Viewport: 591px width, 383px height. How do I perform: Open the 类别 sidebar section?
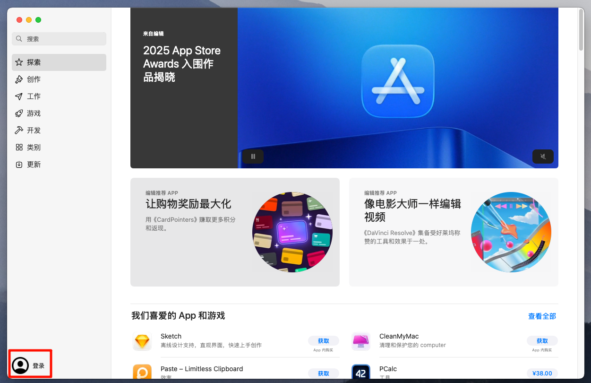click(x=59, y=148)
